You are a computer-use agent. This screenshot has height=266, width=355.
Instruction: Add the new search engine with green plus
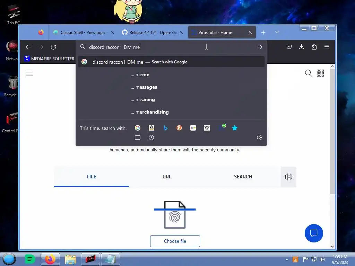tap(222, 127)
